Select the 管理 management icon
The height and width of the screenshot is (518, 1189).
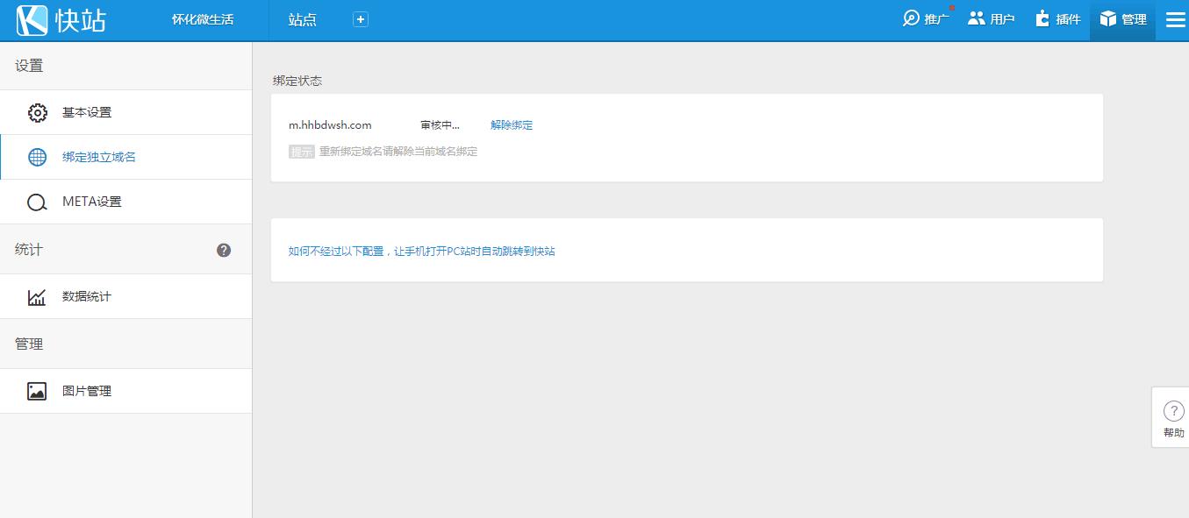1107,18
